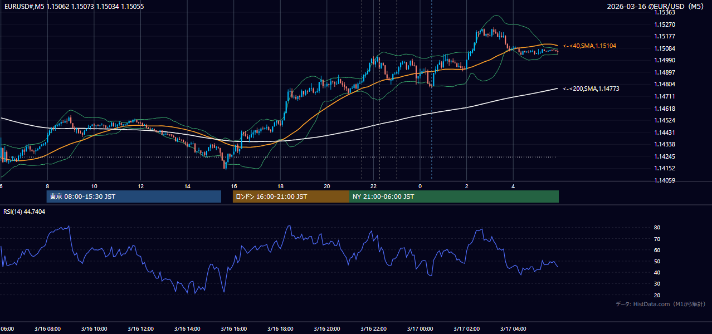712x334 pixels.
Task: Click price axis value 1.14711
Action: point(664,96)
